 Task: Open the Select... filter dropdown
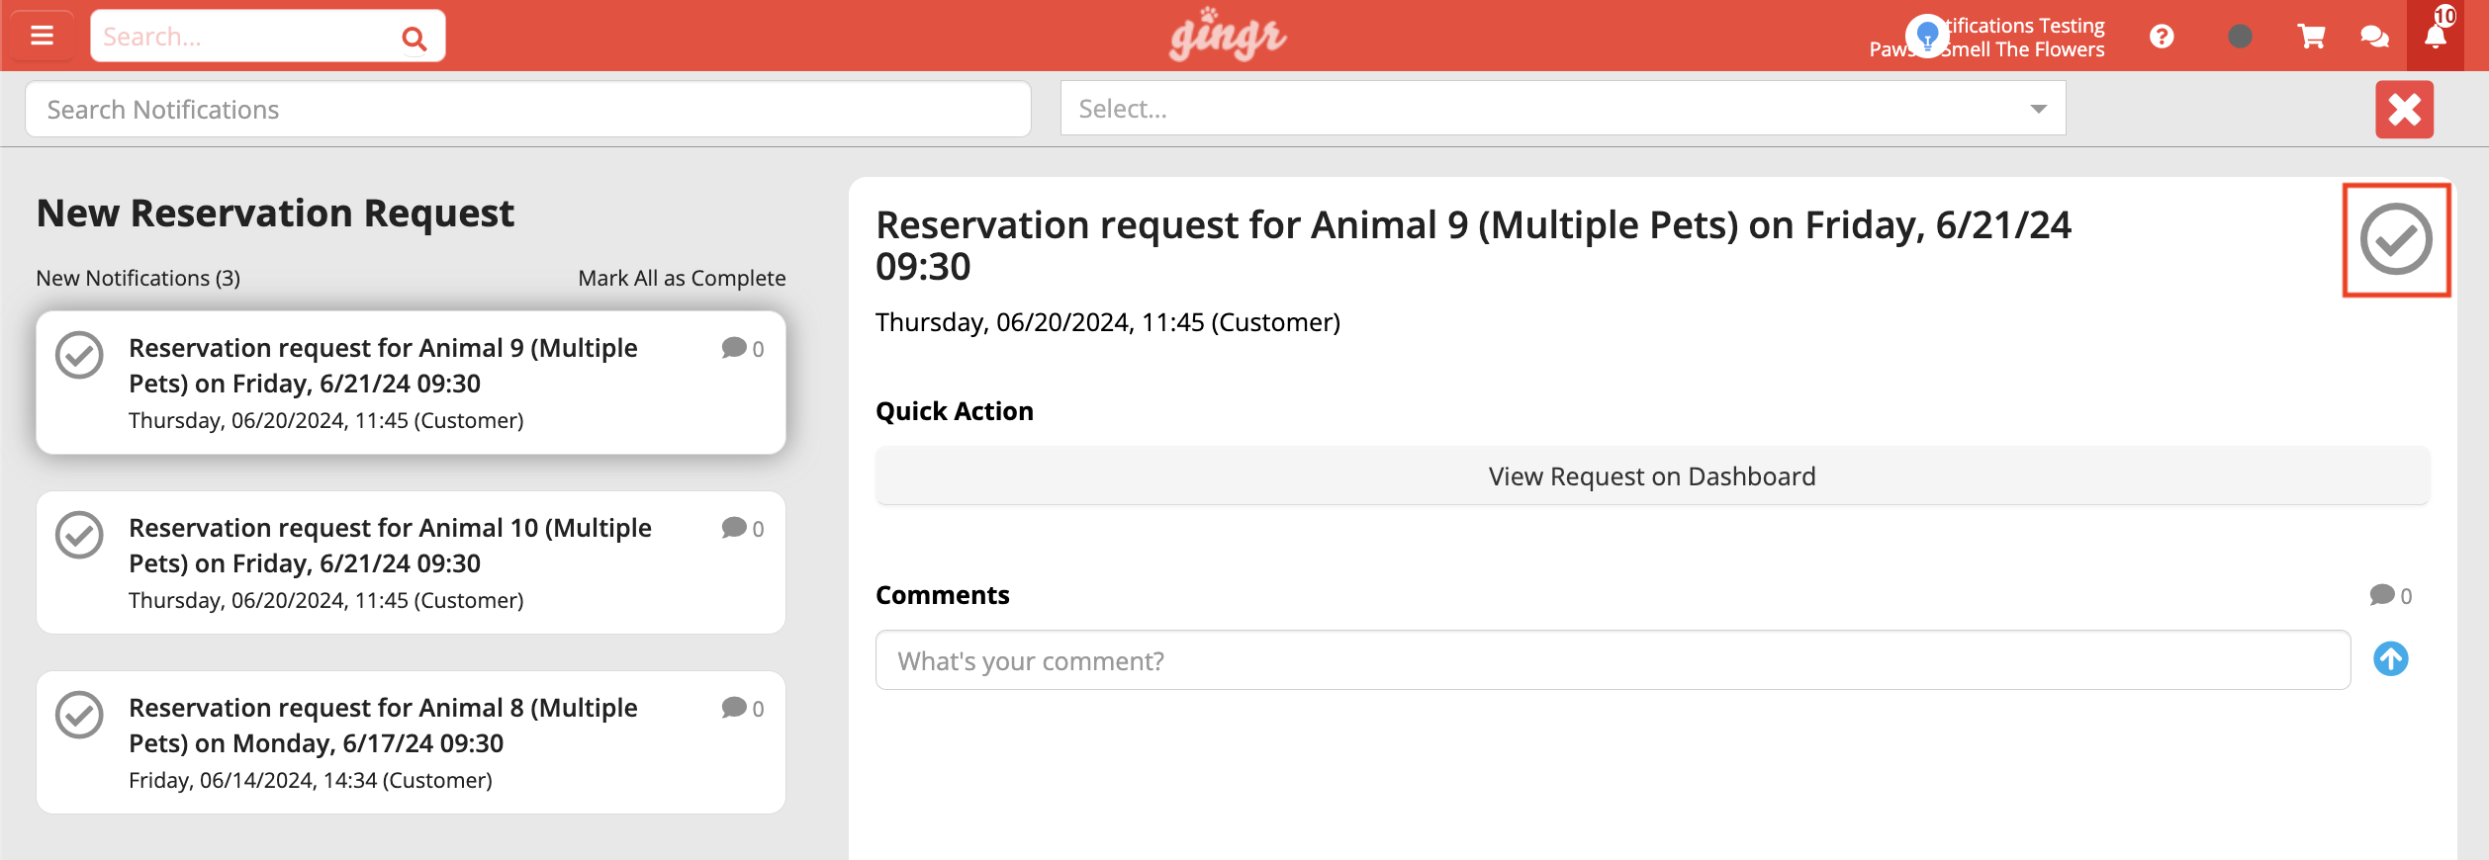(x=1563, y=109)
